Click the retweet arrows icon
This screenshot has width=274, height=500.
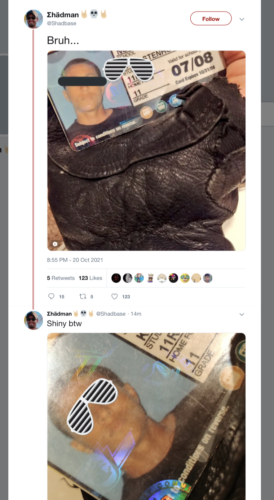point(83,296)
